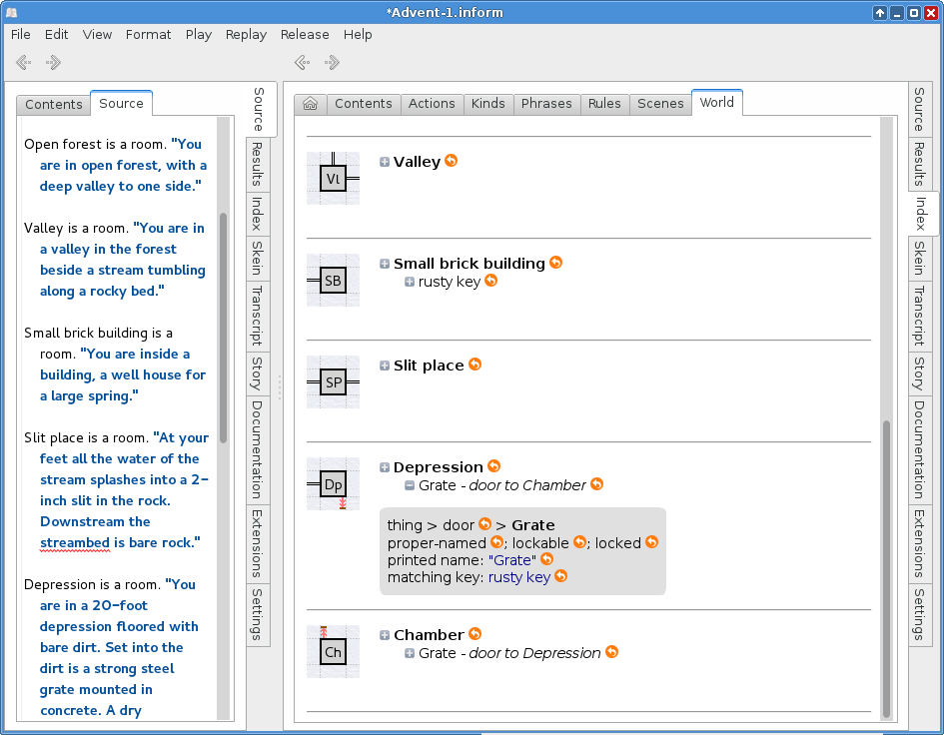Follow the rusty key matching key link

pos(519,577)
